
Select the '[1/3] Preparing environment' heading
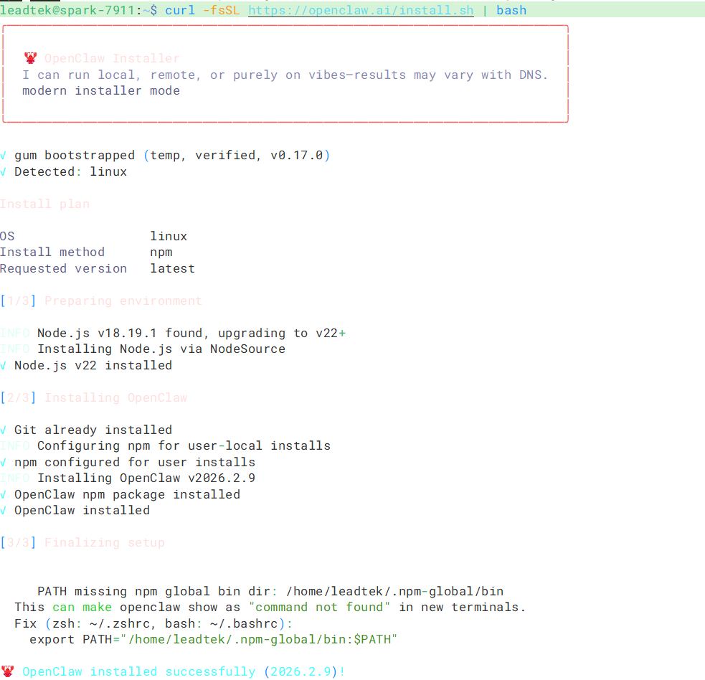click(100, 301)
